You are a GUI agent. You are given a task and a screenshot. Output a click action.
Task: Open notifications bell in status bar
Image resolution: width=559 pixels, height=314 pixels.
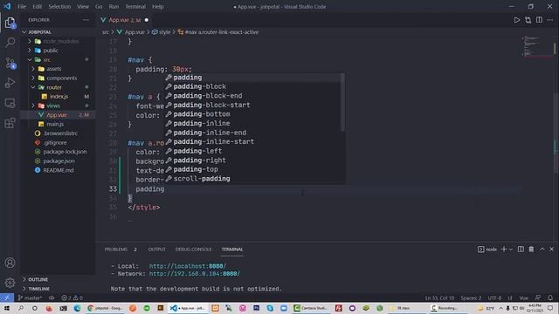[x=550, y=297]
